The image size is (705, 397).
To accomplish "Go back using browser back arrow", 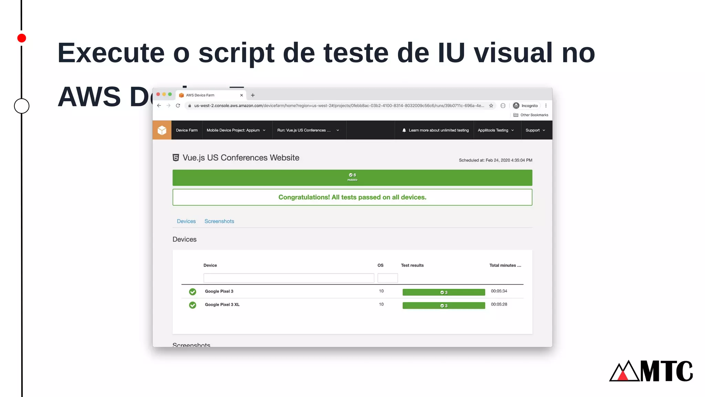I will (159, 106).
